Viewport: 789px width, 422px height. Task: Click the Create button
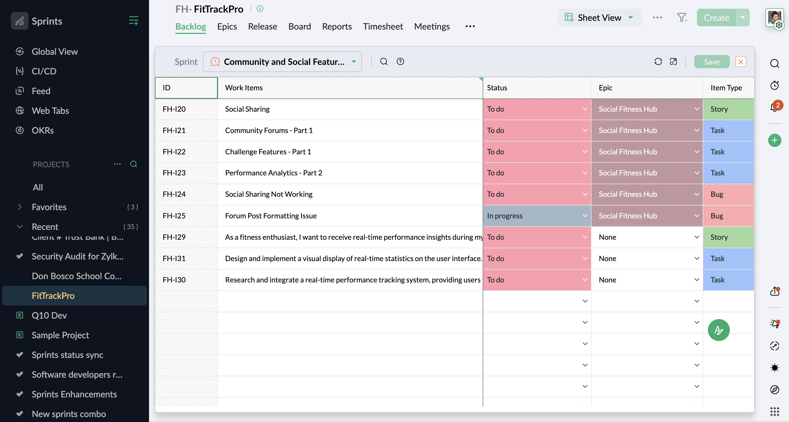coord(716,18)
